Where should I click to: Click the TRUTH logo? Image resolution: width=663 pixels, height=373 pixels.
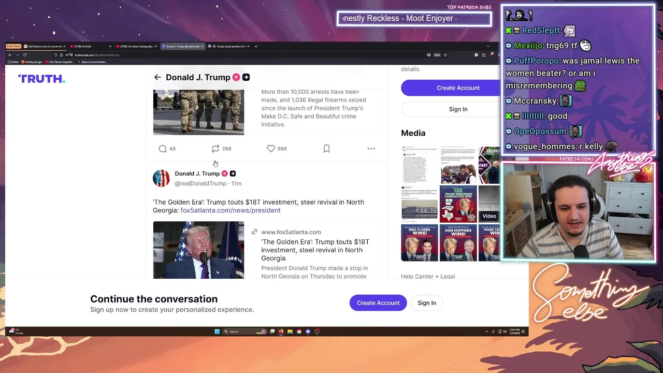point(41,79)
